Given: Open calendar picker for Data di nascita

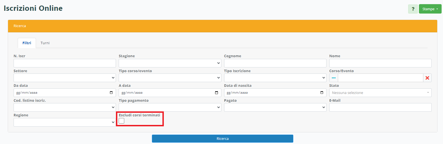Looking at the screenshot, I should click(322, 93).
